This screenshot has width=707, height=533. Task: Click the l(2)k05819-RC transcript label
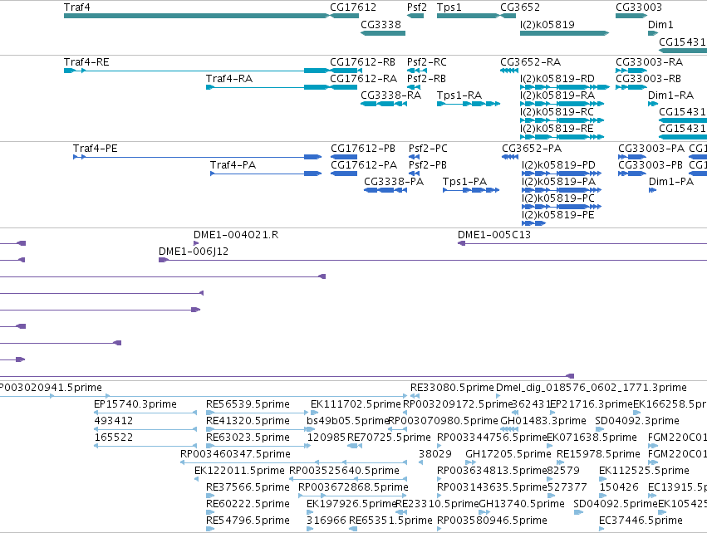557,112
